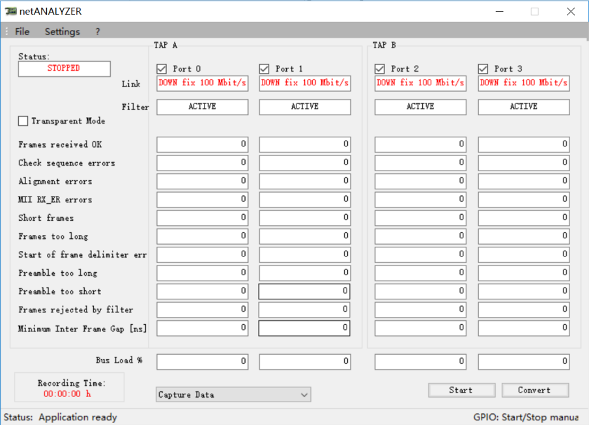Screen dimensions: 589x425
Task: Select Port 2 Start of frame delimiter field
Action: [420, 254]
